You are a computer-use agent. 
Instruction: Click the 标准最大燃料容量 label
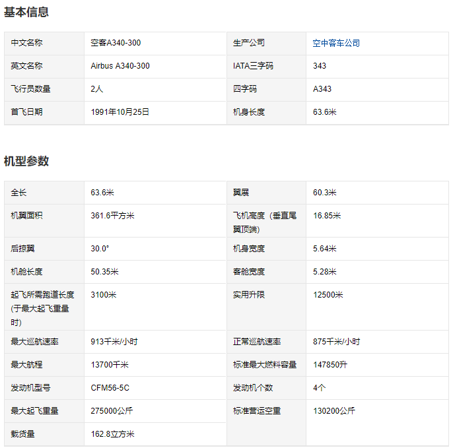265,365
